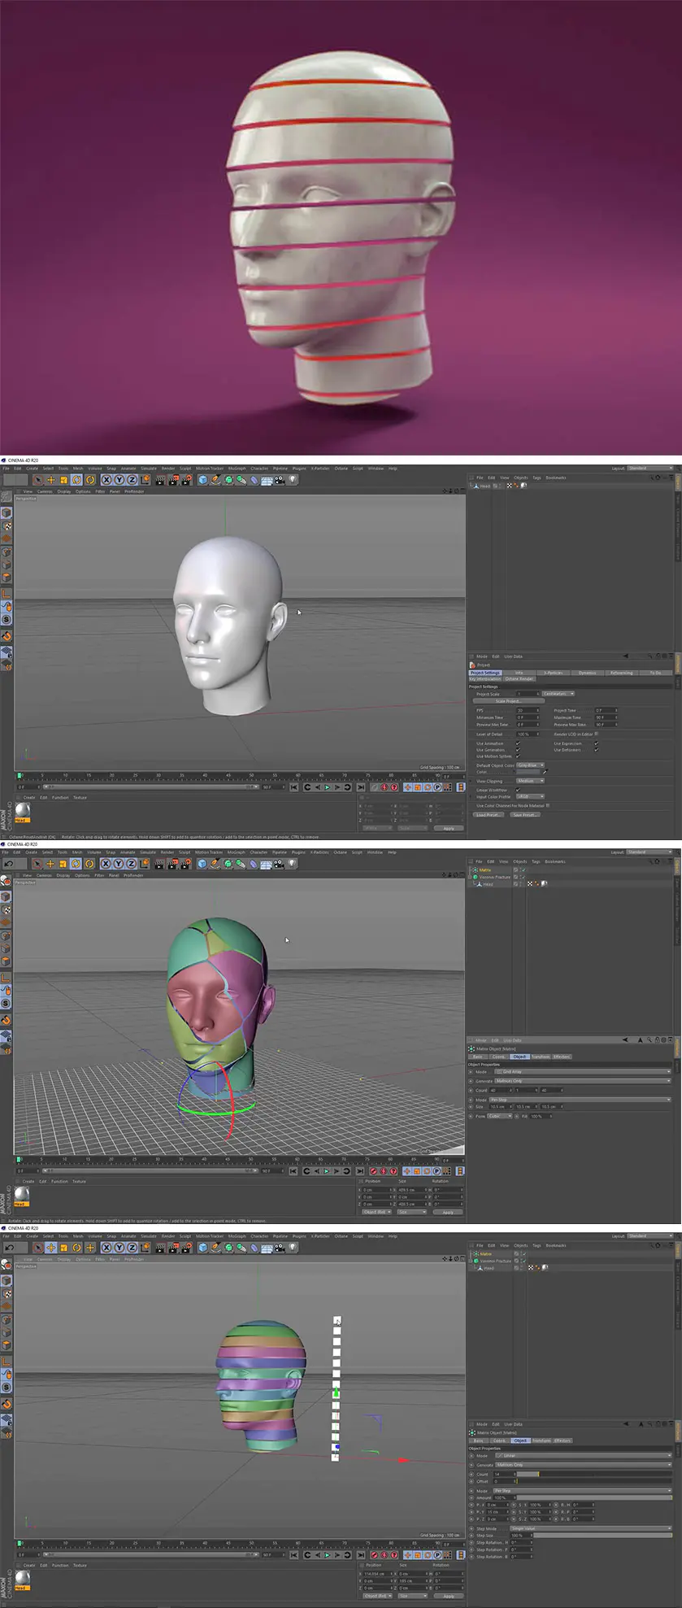The height and width of the screenshot is (1608, 682).
Task: Open Step Mode Single Value dropdown
Action: (590, 1528)
